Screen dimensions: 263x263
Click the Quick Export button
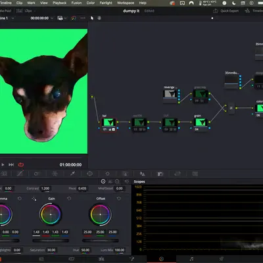pyautogui.click(x=226, y=11)
